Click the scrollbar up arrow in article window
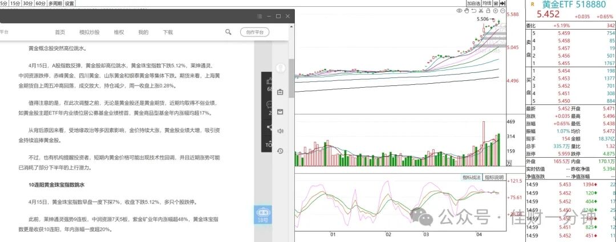Viewport: 616px width, 242px height. pos(291,27)
